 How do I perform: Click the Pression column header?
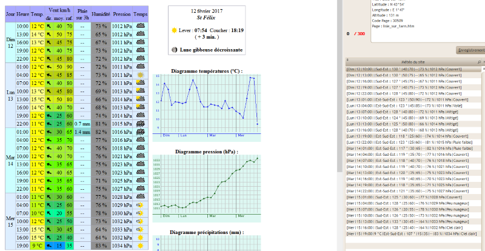pyautogui.click(x=122, y=14)
